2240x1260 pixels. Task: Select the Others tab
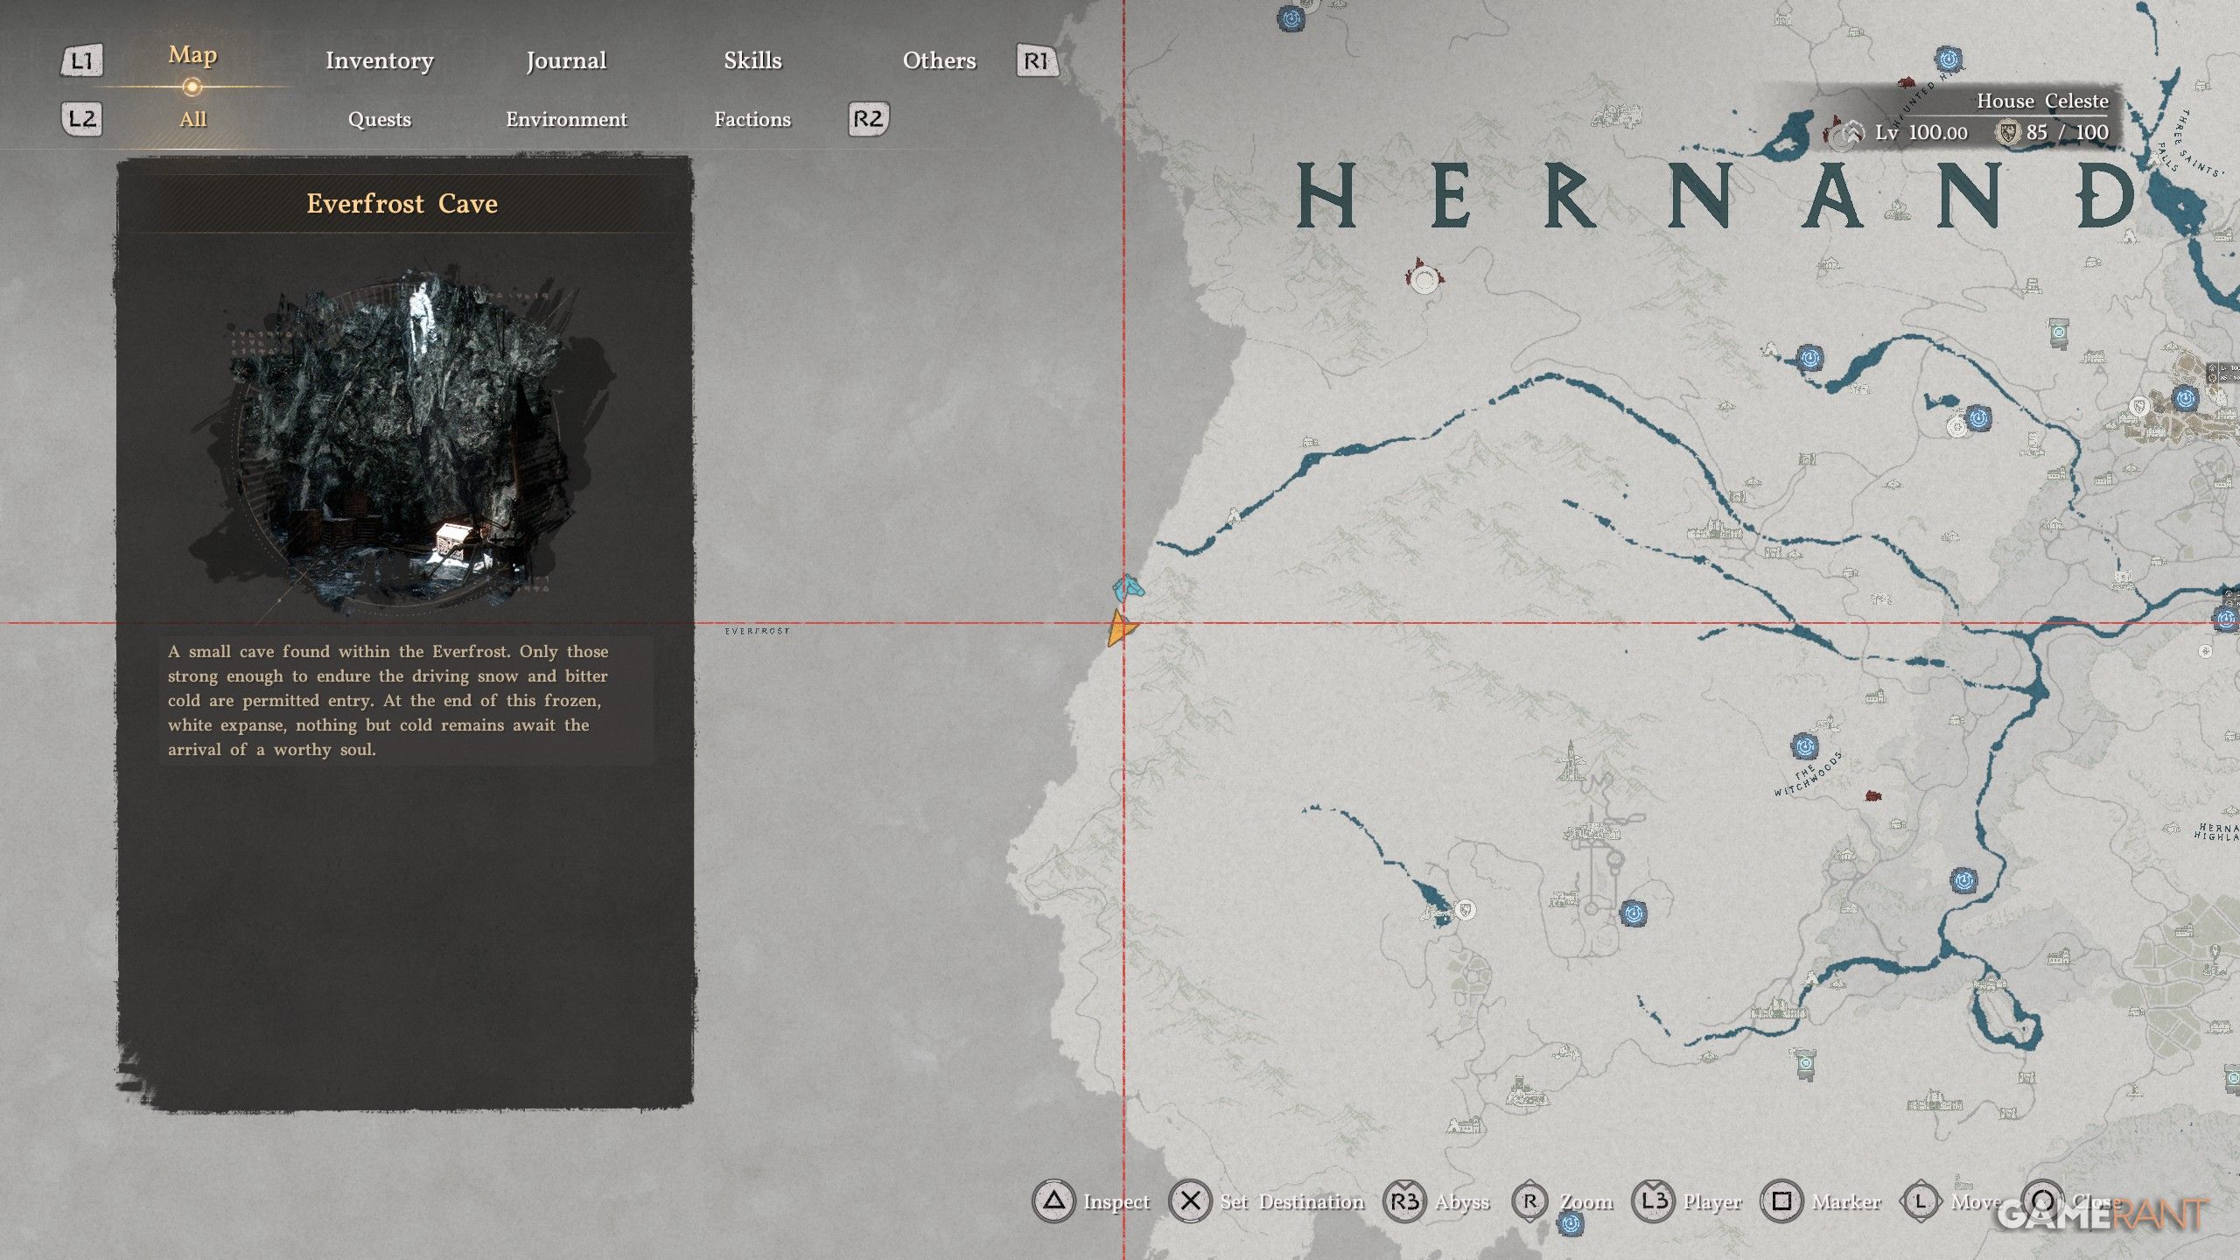pos(939,60)
